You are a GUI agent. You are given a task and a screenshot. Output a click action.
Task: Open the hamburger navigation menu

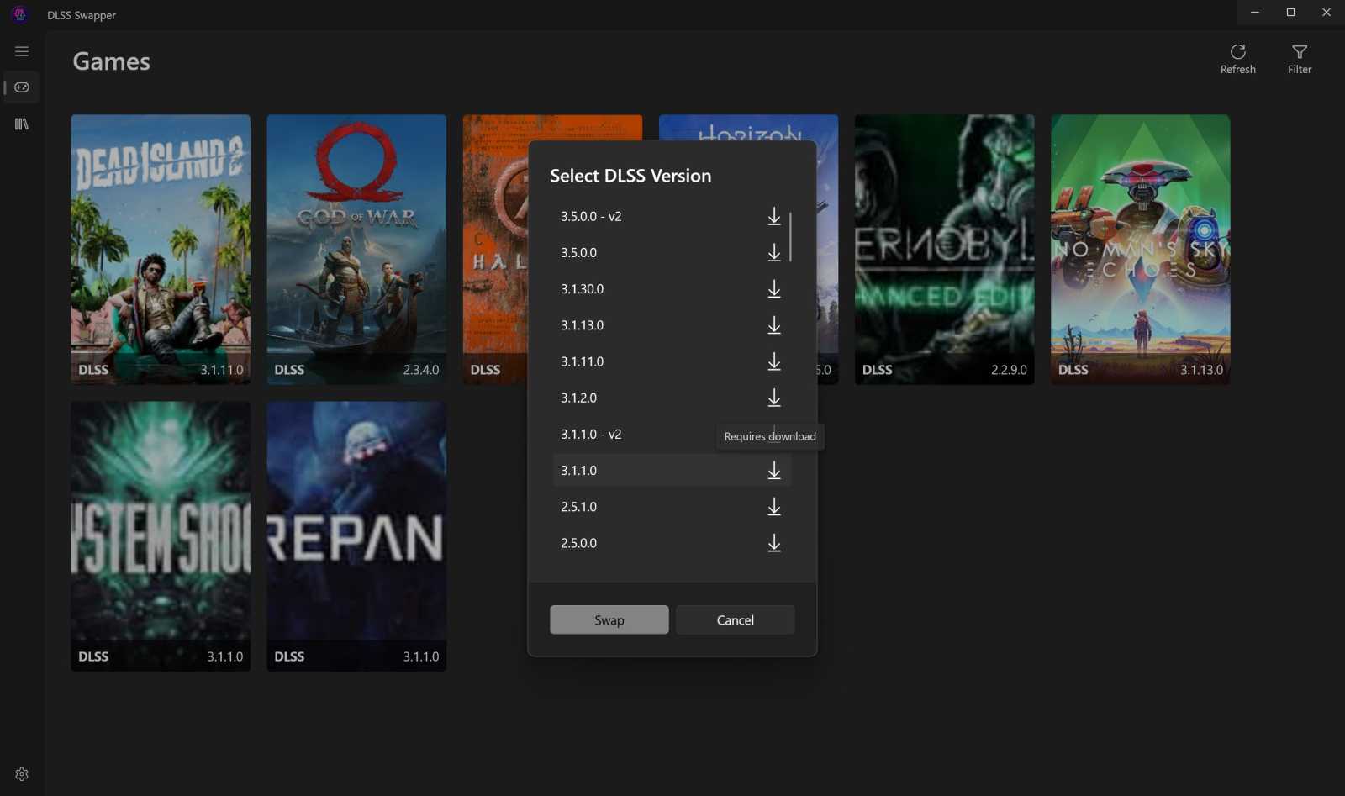point(22,51)
